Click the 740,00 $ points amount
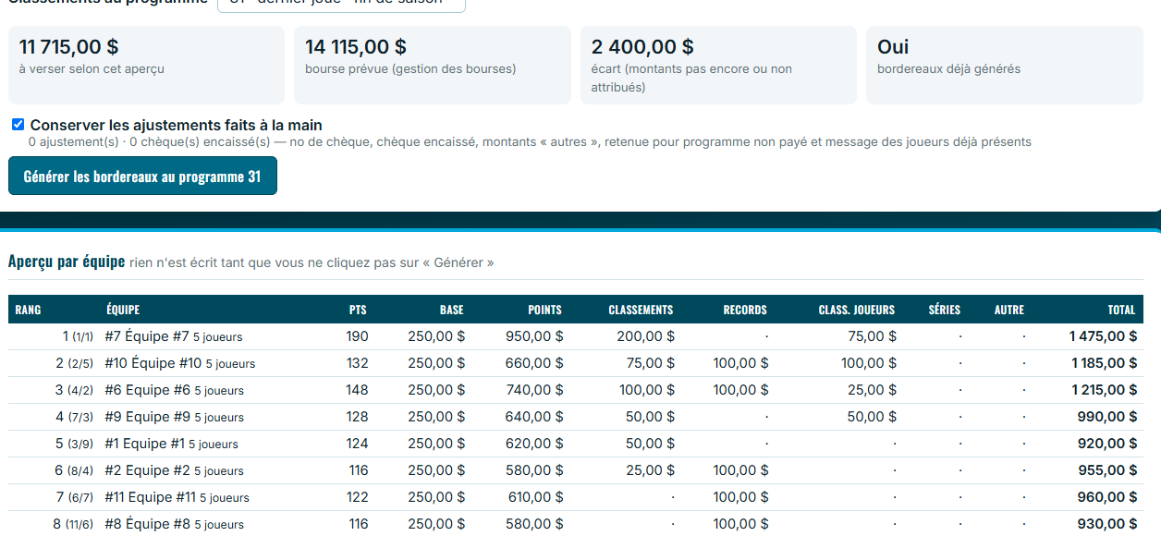Image resolution: width=1161 pixels, height=536 pixels. click(533, 390)
